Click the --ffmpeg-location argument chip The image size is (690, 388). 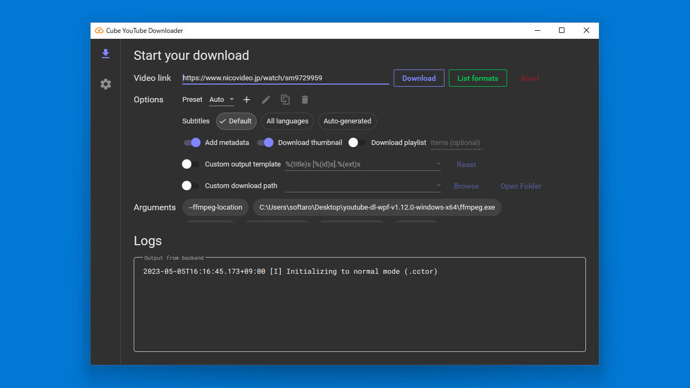[x=216, y=207]
